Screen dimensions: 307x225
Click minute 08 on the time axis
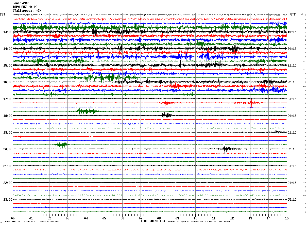159,218
